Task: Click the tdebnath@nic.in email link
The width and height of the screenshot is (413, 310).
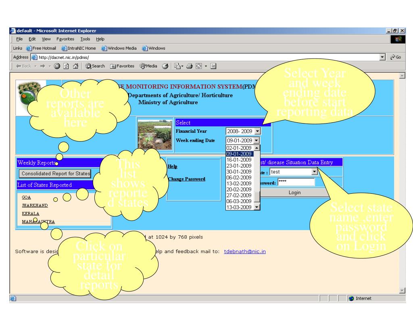Action: (245, 251)
